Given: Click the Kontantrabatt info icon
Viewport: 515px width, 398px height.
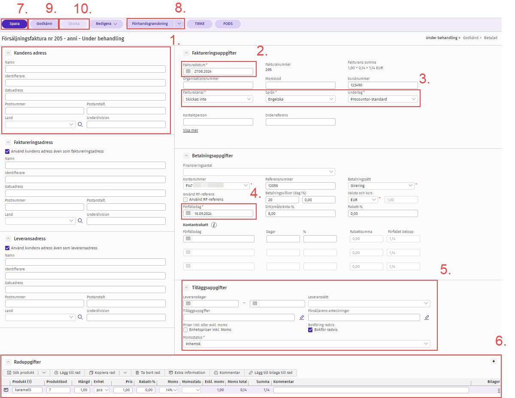Looking at the screenshot, I should pyautogui.click(x=214, y=225).
